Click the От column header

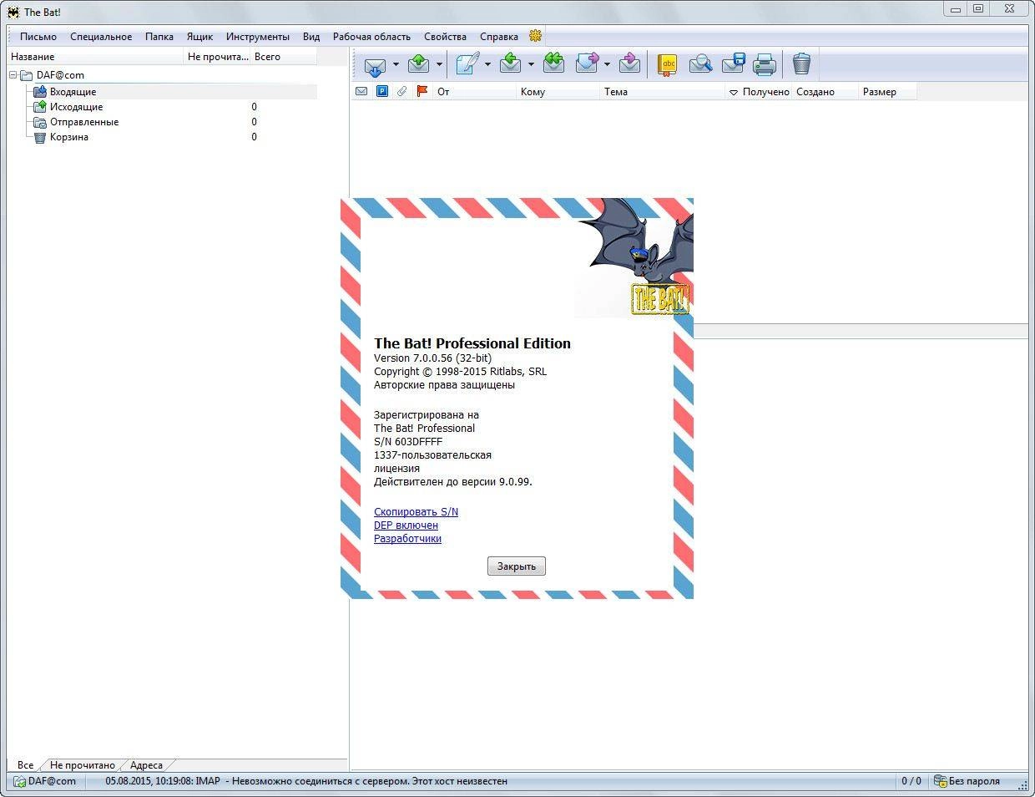click(x=474, y=92)
